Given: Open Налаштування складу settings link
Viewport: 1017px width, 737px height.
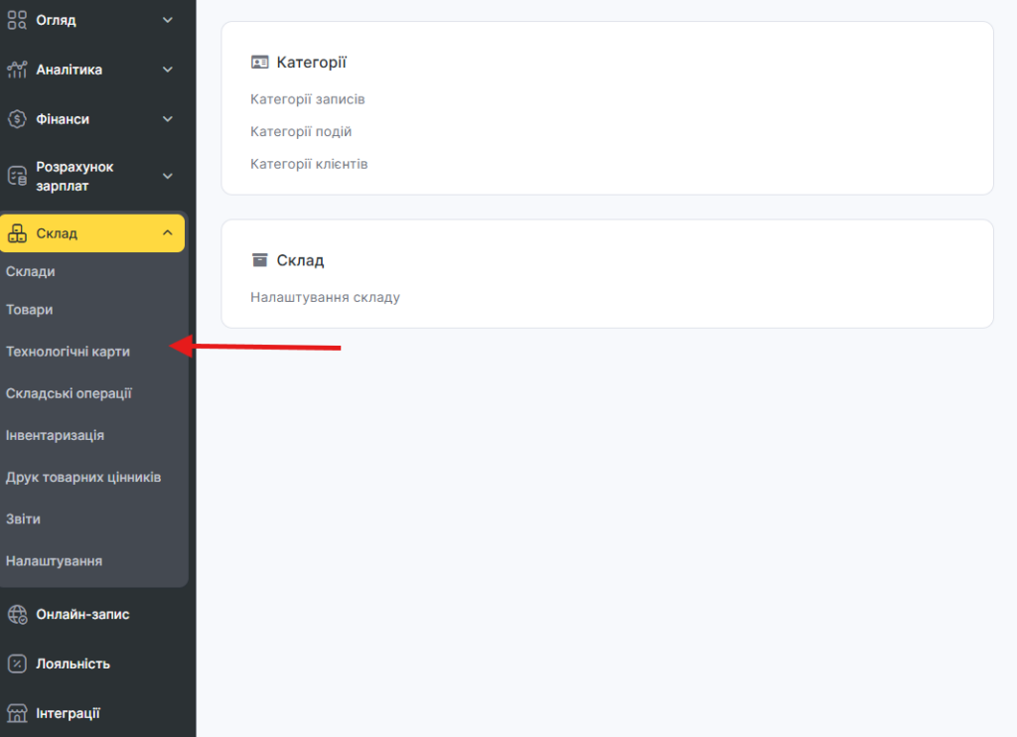Looking at the screenshot, I should click(325, 297).
